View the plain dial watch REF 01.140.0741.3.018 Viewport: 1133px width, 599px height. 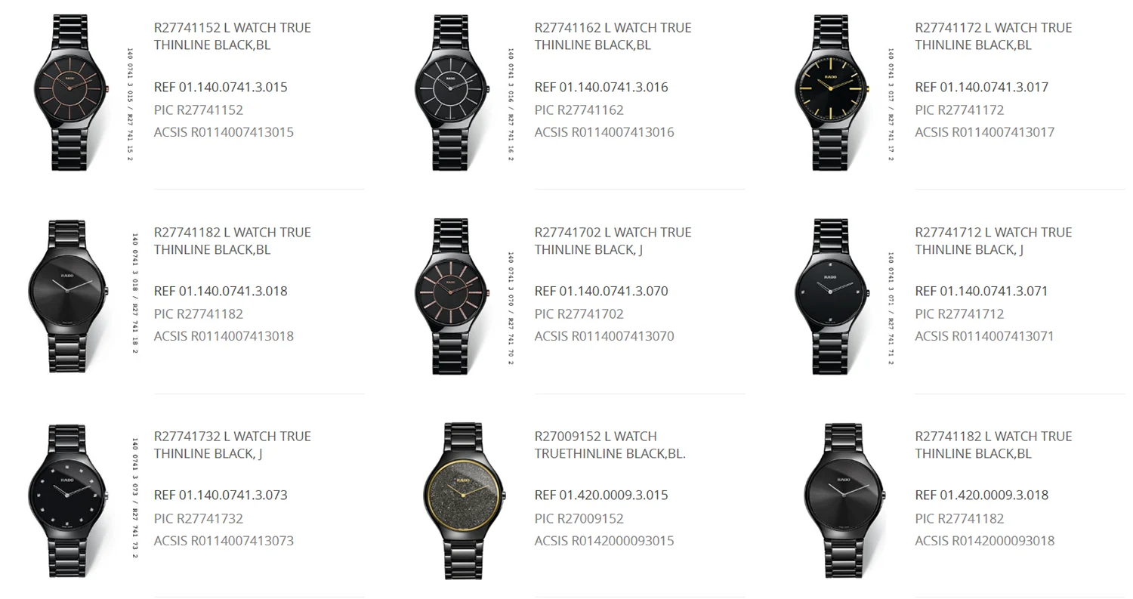[68, 296]
